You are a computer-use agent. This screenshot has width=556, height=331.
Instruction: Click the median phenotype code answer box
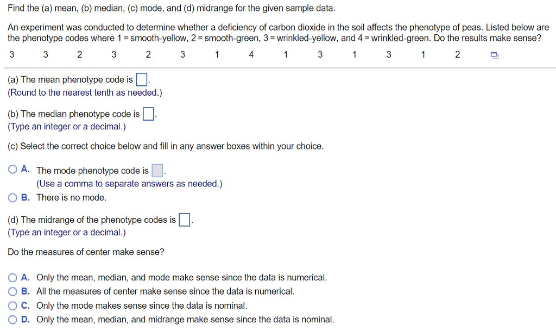[148, 114]
